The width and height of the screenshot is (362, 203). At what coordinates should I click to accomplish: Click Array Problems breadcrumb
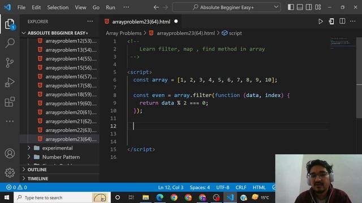pos(123,33)
